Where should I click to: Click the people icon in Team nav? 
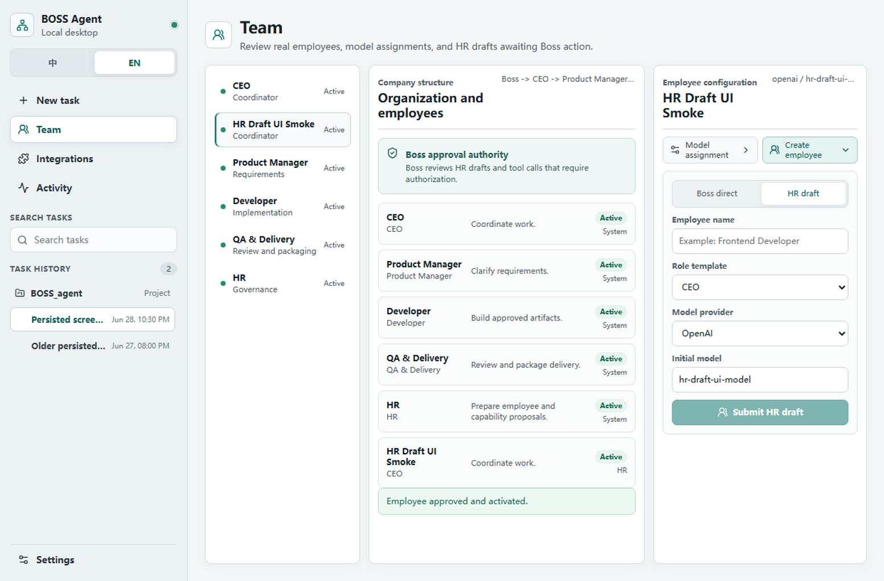[23, 130]
